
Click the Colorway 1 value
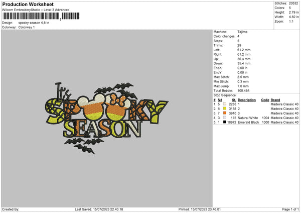[27, 27]
